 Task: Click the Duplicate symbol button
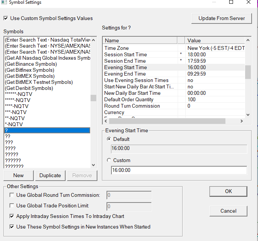(x=50, y=175)
